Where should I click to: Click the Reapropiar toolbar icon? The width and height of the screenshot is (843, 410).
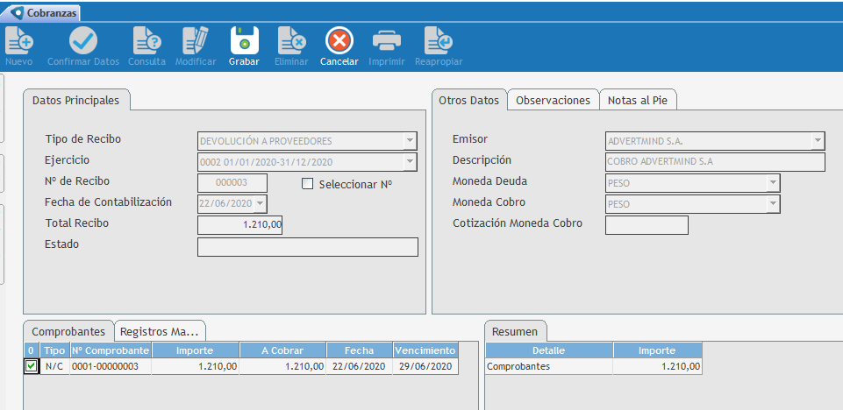[x=438, y=40]
